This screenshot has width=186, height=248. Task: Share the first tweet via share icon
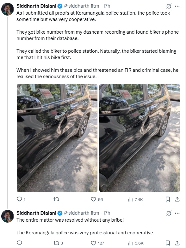pyautogui.click(x=177, y=199)
